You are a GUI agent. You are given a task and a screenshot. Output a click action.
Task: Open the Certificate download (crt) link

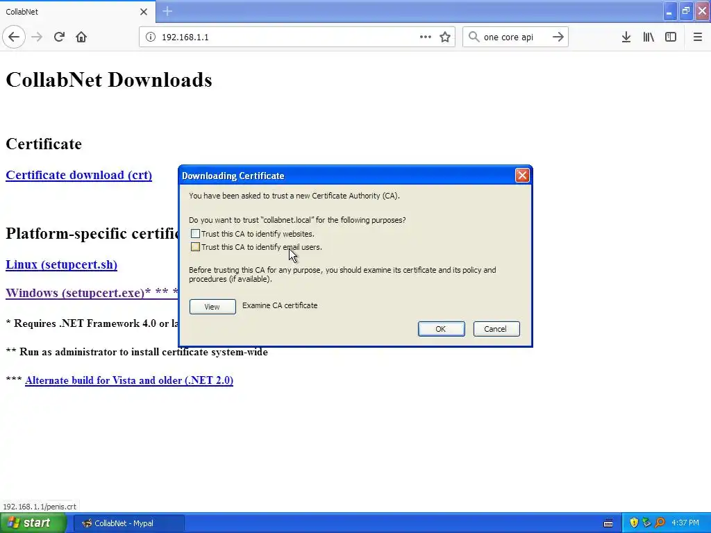(x=79, y=175)
